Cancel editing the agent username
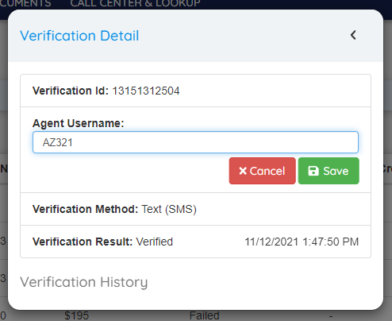 click(262, 171)
